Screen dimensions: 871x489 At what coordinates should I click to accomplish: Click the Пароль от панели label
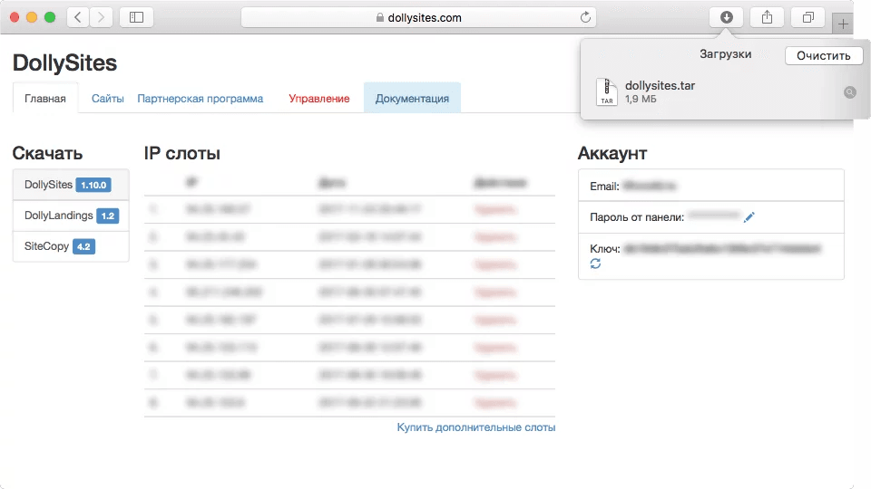click(637, 217)
